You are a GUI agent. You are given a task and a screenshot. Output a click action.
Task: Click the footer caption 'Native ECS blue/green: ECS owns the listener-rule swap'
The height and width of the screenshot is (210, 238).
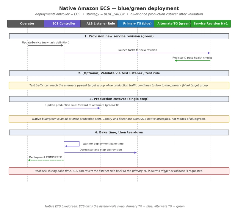pyautogui.click(x=115, y=206)
